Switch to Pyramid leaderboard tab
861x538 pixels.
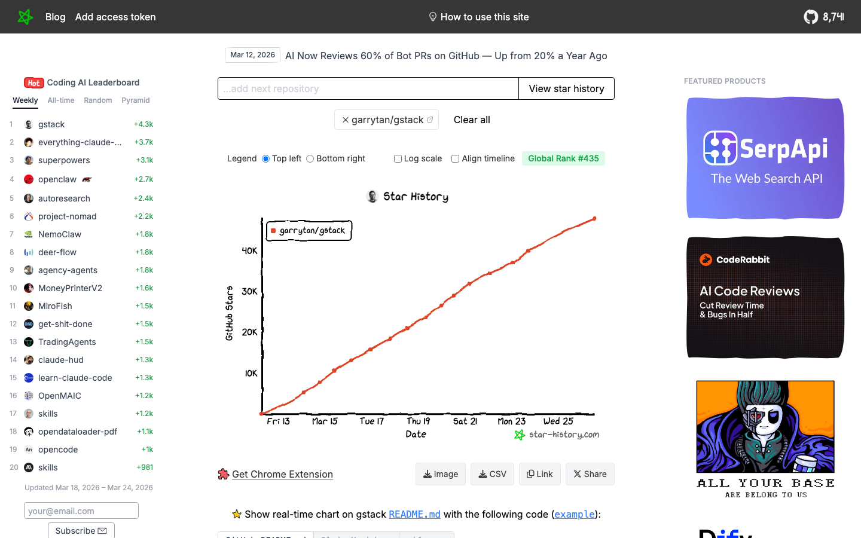tap(136, 100)
